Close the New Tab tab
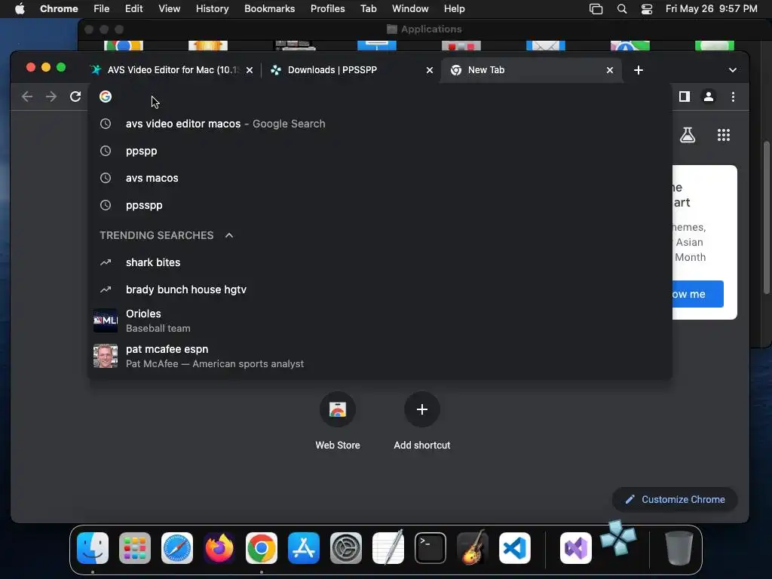 pyautogui.click(x=610, y=70)
